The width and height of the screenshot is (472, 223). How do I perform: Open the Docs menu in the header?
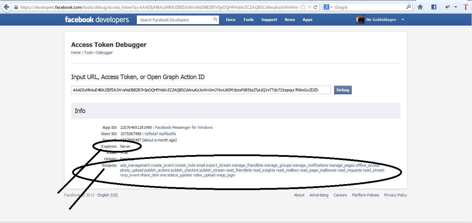[x=231, y=20]
